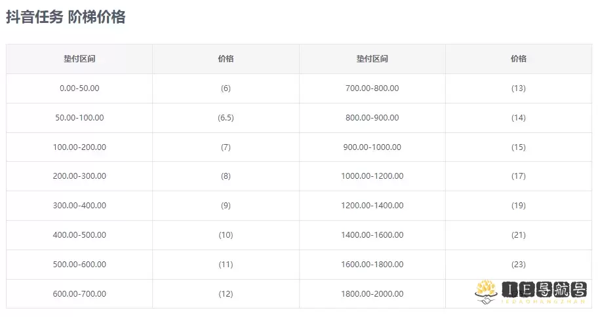Select the 700.00-800.00 range cell

click(x=372, y=88)
